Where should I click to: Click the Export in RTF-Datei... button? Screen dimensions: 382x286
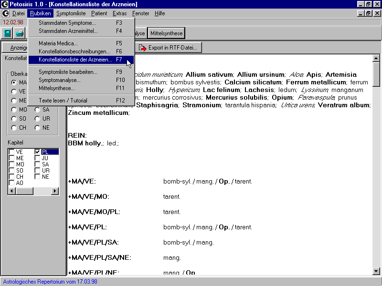click(x=169, y=48)
